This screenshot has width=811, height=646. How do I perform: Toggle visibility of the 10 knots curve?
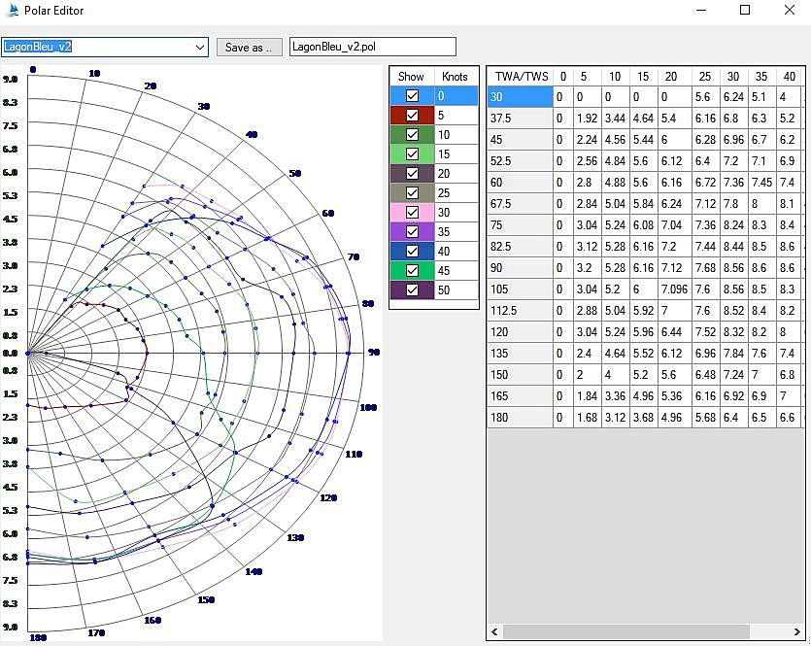coord(412,134)
